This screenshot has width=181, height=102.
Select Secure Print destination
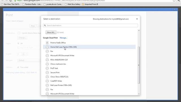(x=89, y=73)
